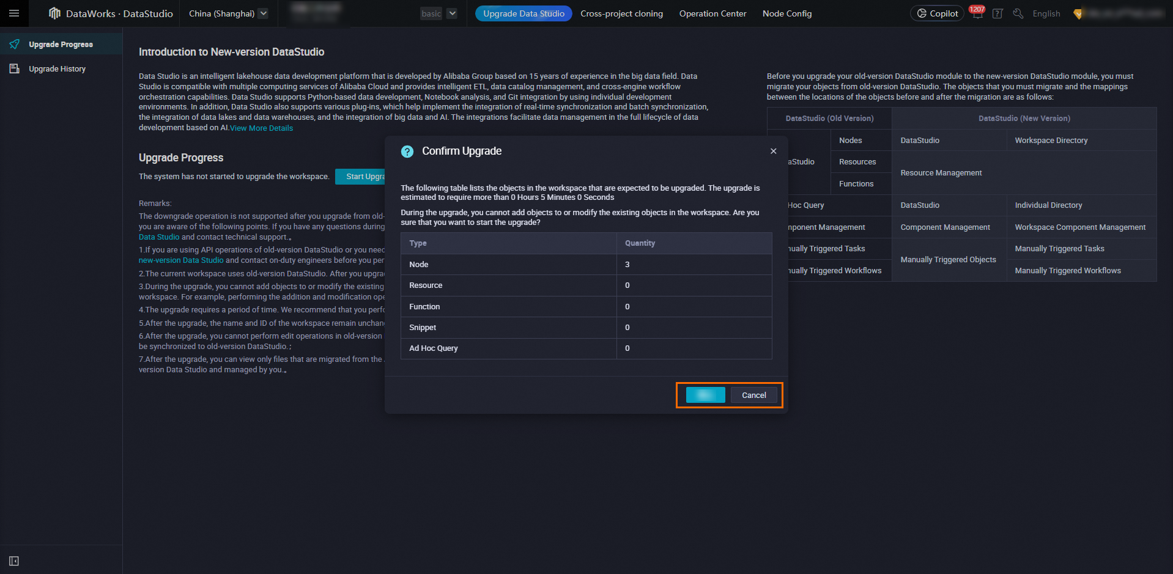Switch to Upgrade History in the sidebar
This screenshot has width=1173, height=574.
pyautogui.click(x=61, y=69)
